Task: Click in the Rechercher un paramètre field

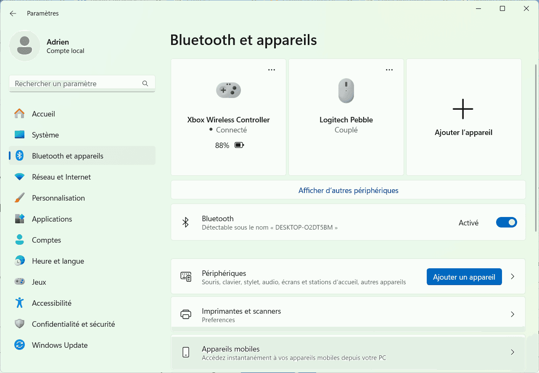Action: pyautogui.click(x=82, y=84)
